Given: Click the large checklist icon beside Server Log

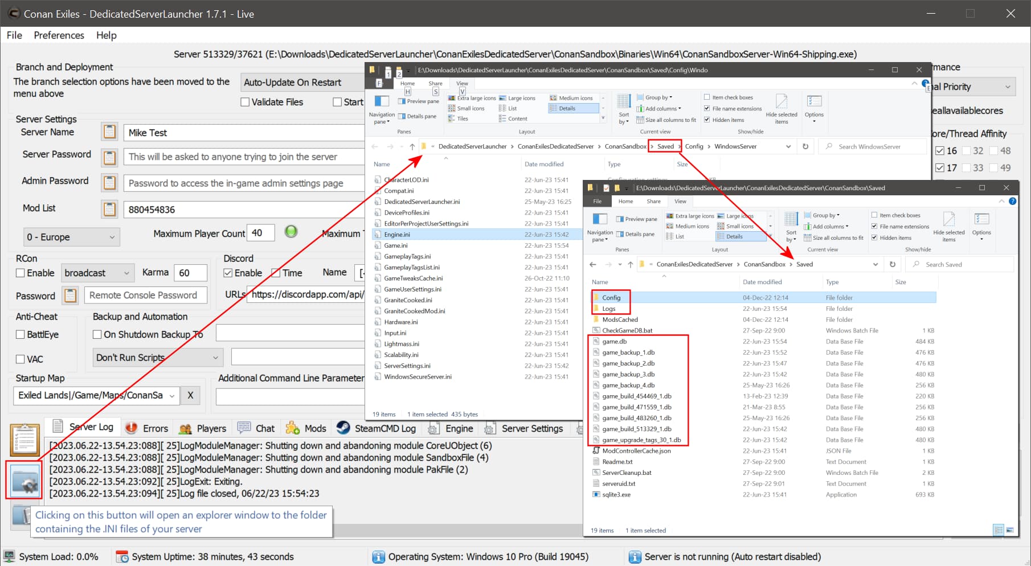Looking at the screenshot, I should [24, 440].
